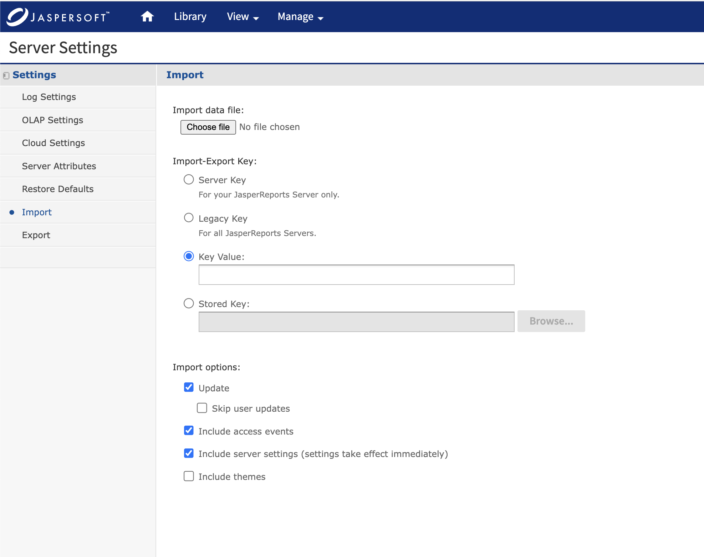The height and width of the screenshot is (557, 704).
Task: Check the Include themes option
Action: 189,476
